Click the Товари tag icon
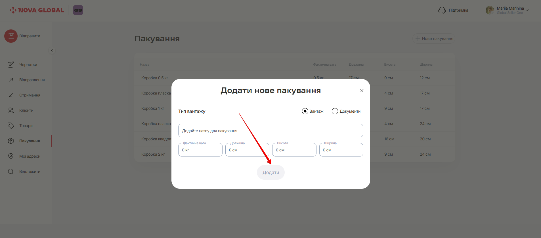The height and width of the screenshot is (238, 541). point(11,126)
